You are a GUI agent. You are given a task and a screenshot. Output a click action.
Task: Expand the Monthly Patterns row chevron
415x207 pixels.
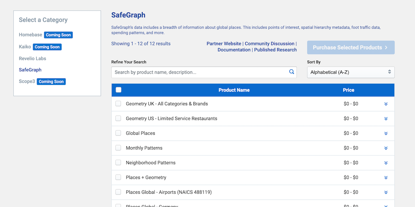tap(386, 148)
